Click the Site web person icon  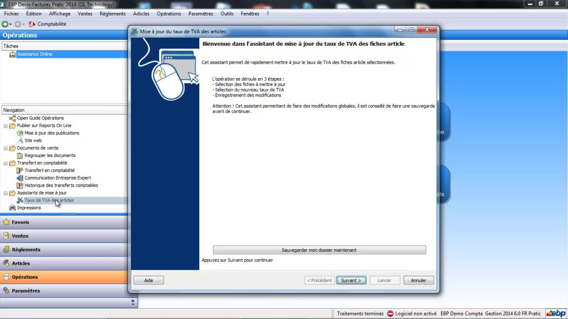pyautogui.click(x=20, y=140)
